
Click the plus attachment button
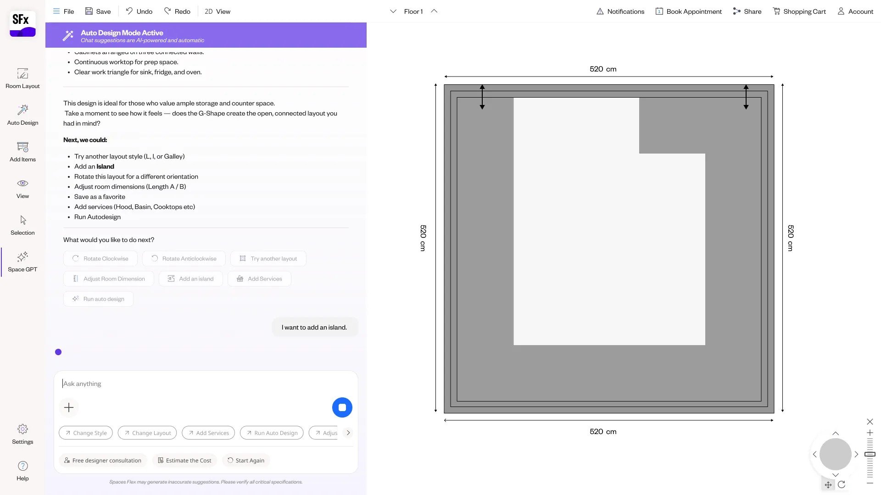click(x=69, y=407)
